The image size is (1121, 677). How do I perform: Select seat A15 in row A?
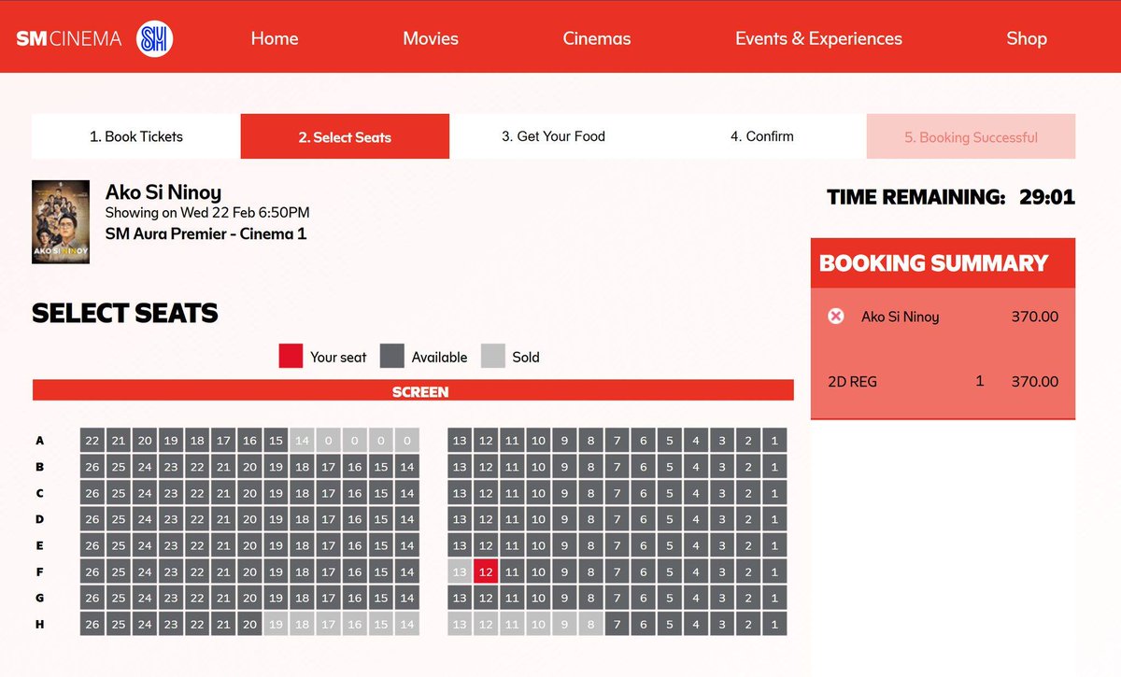pyautogui.click(x=276, y=441)
